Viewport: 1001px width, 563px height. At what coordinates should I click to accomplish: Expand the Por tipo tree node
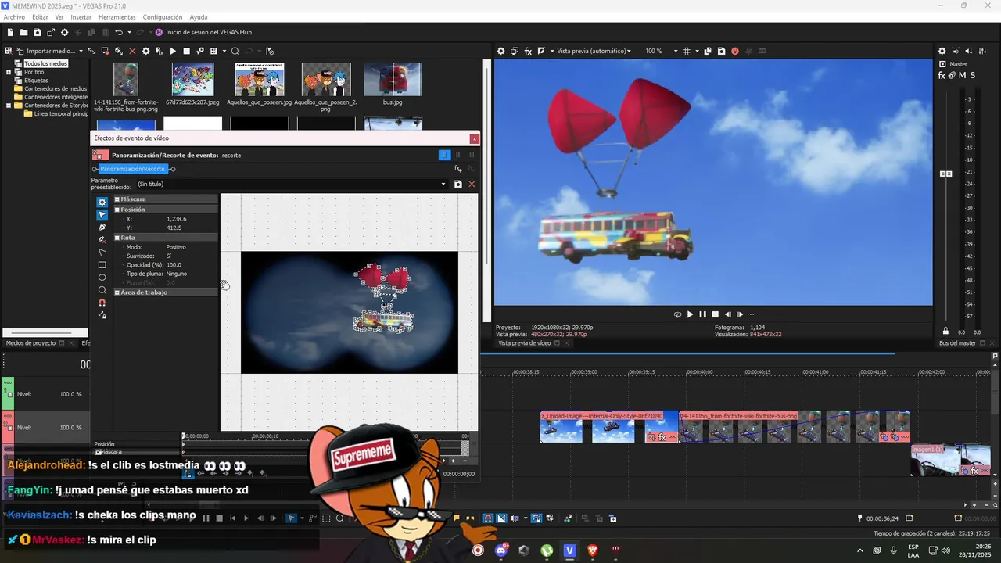coord(9,72)
